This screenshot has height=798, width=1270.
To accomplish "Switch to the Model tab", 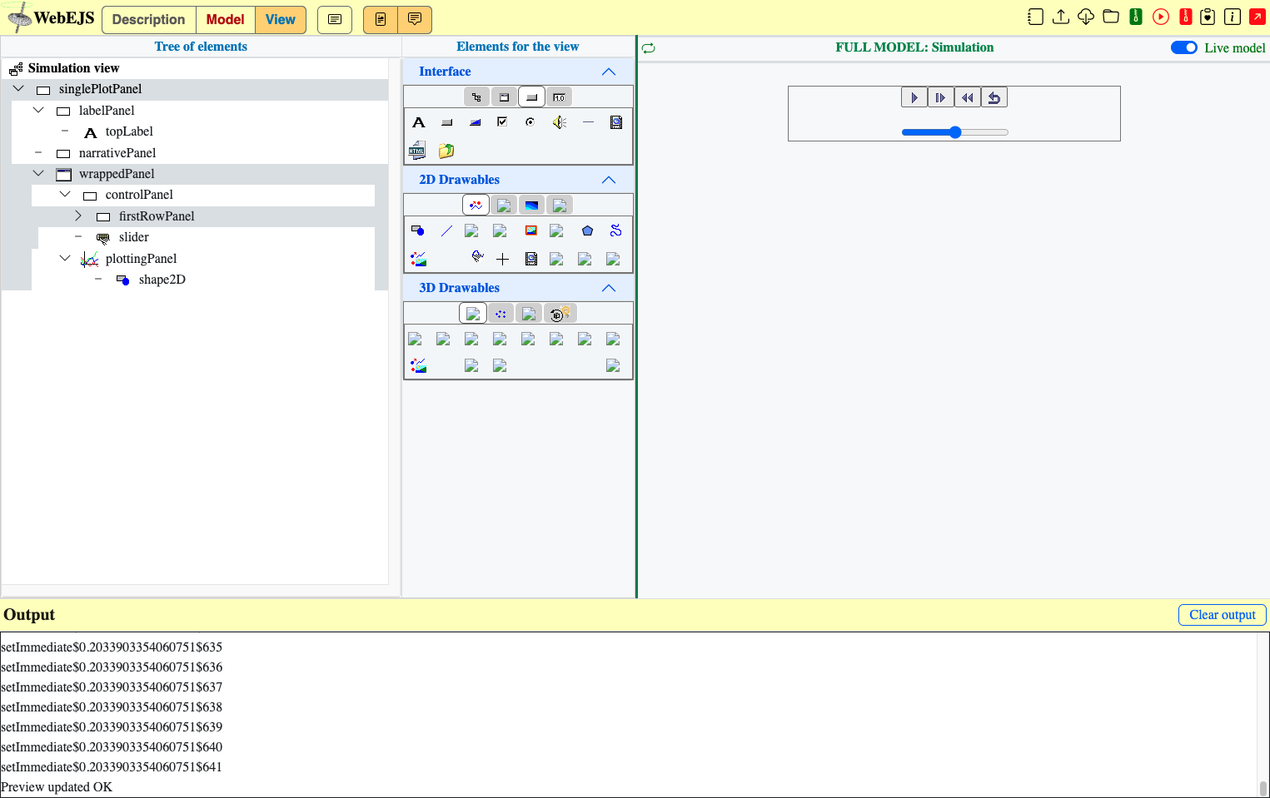I will pos(226,20).
